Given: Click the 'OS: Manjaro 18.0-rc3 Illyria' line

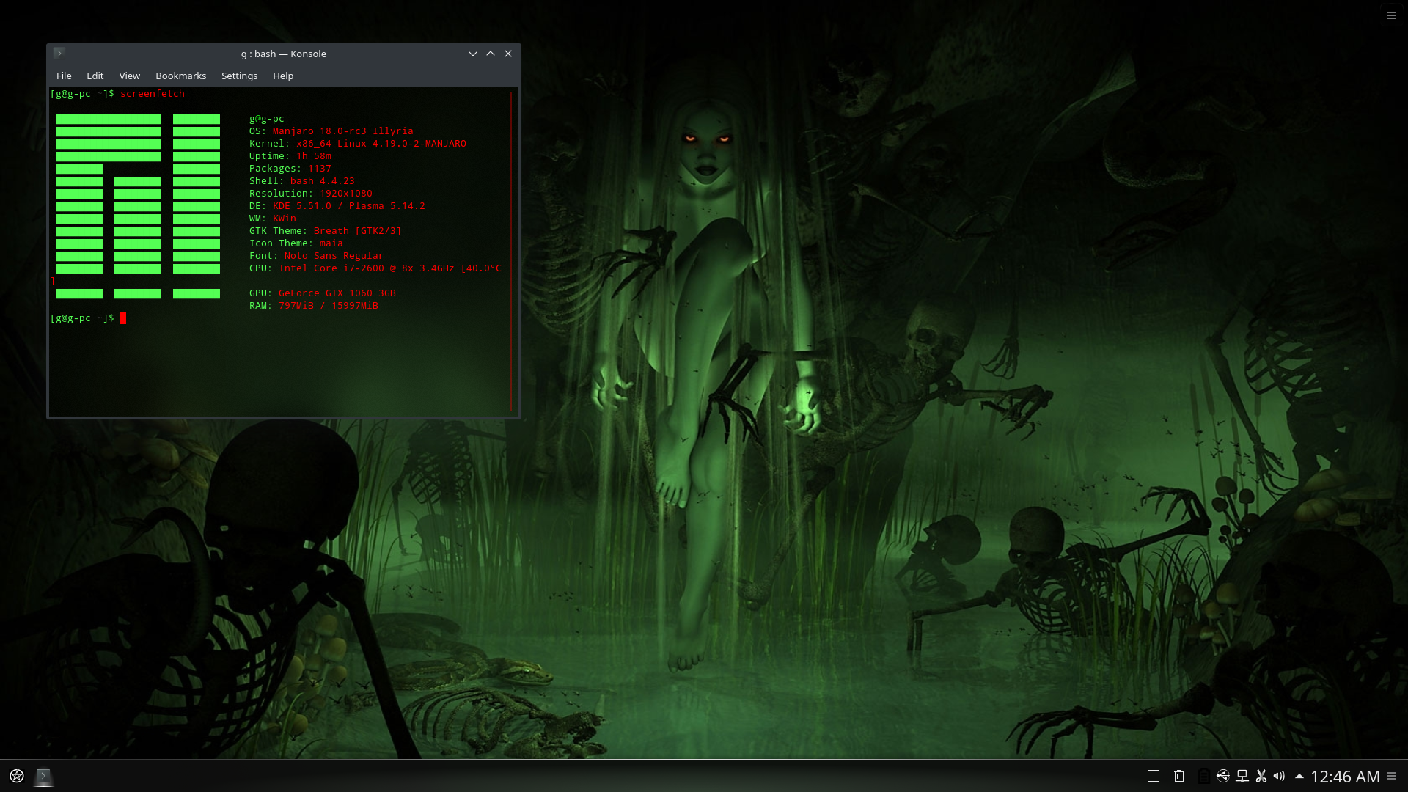Looking at the screenshot, I should pyautogui.click(x=331, y=131).
